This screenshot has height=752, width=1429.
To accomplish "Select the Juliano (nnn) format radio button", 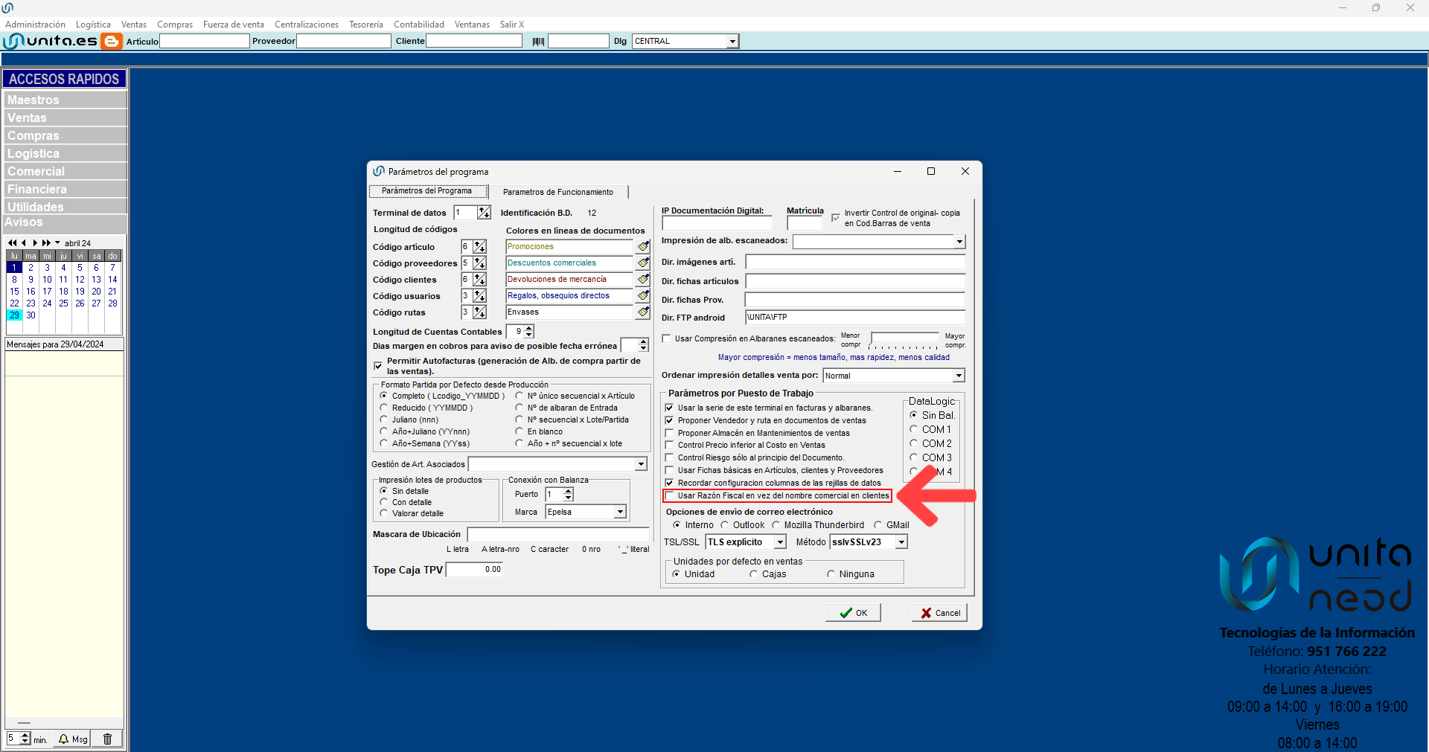I will point(384,420).
